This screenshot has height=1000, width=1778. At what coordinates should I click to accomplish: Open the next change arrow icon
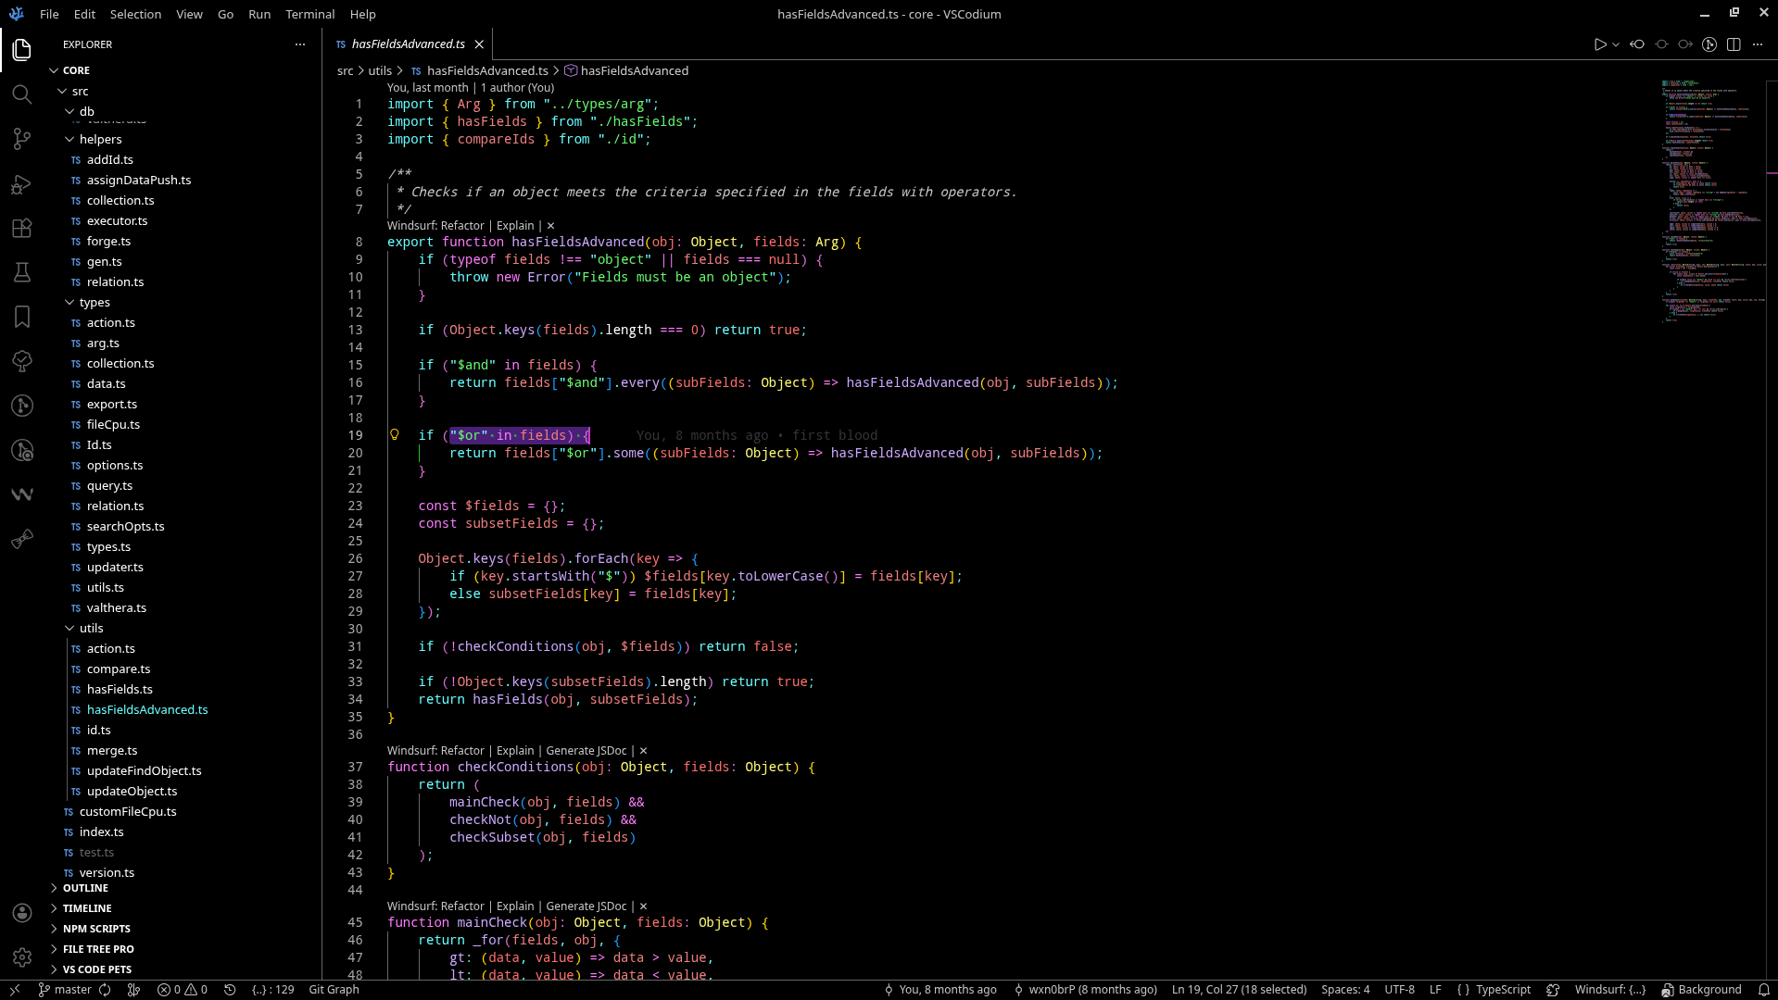point(1685,44)
